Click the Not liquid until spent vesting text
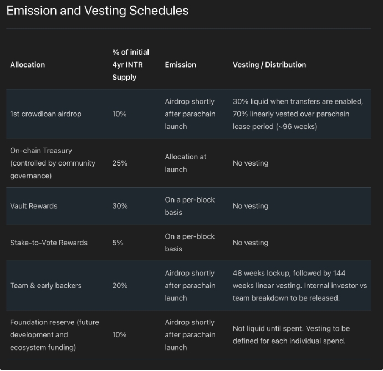Screen dimensions: 383x371 pos(291,334)
